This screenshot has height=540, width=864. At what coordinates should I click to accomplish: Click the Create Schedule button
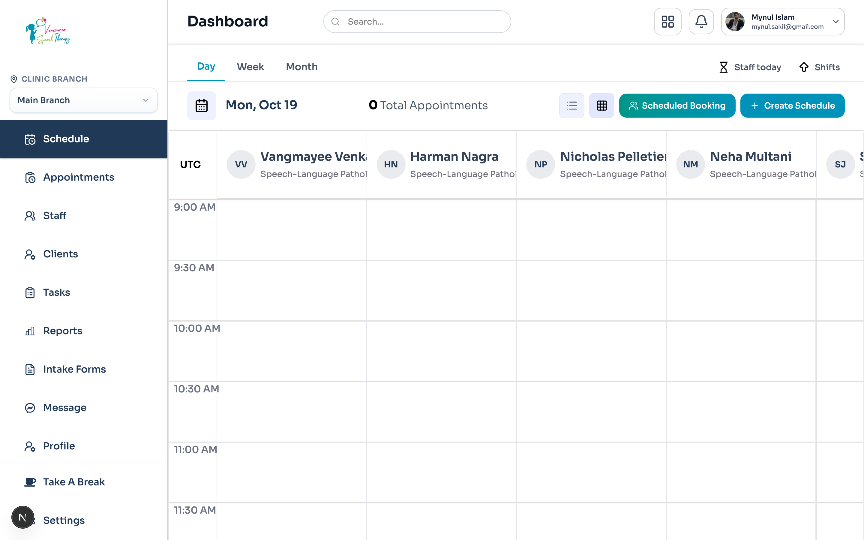coord(792,106)
